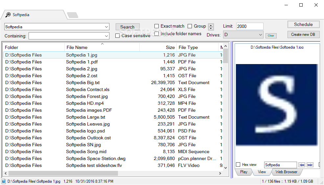Viewport: 324px width, 185px height.
Task: Click the 26,399,705 size value
Action: (163, 82)
